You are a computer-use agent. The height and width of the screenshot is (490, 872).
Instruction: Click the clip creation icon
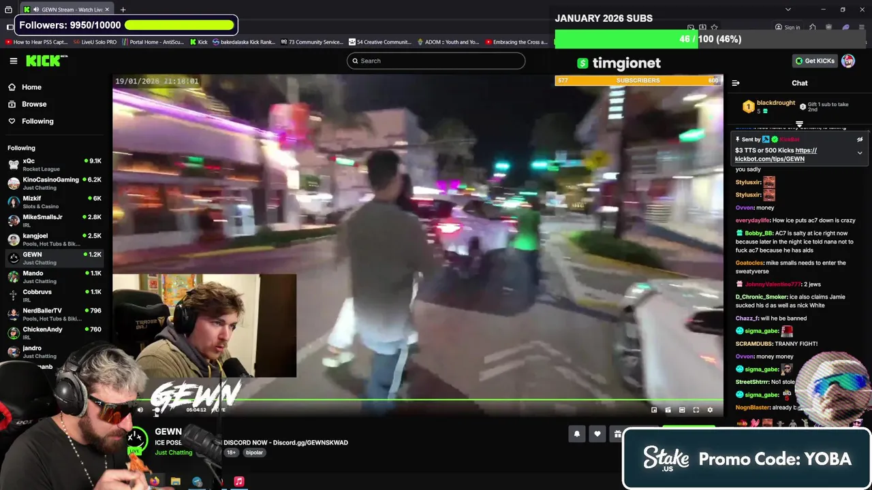coord(668,410)
